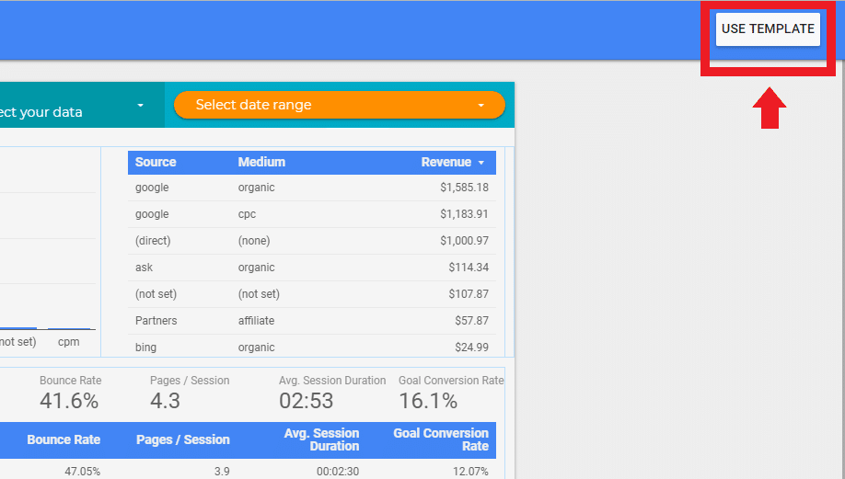Click the $24.99 revenue value
Viewport: 845px width, 479px height.
click(x=471, y=348)
